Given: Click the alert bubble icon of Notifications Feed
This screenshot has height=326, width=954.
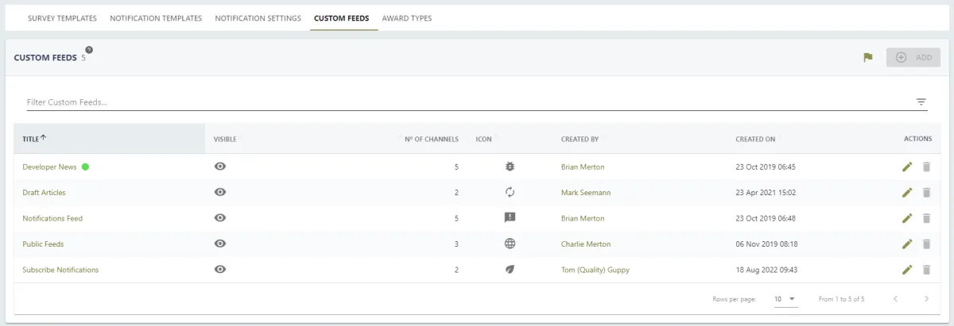Looking at the screenshot, I should 510,218.
